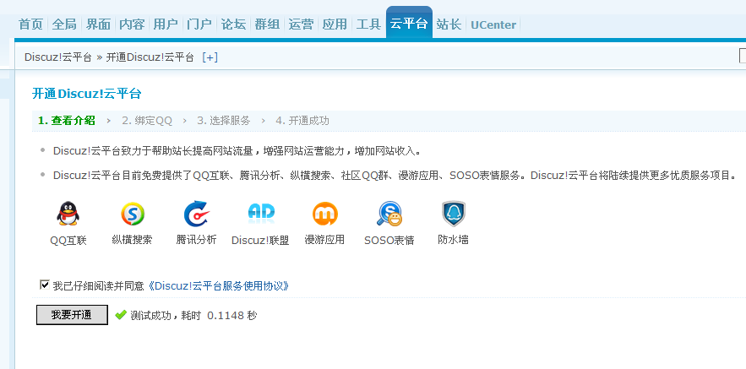This screenshot has width=746, height=369.
Task: Select the active 云平台 tab
Action: point(409,22)
